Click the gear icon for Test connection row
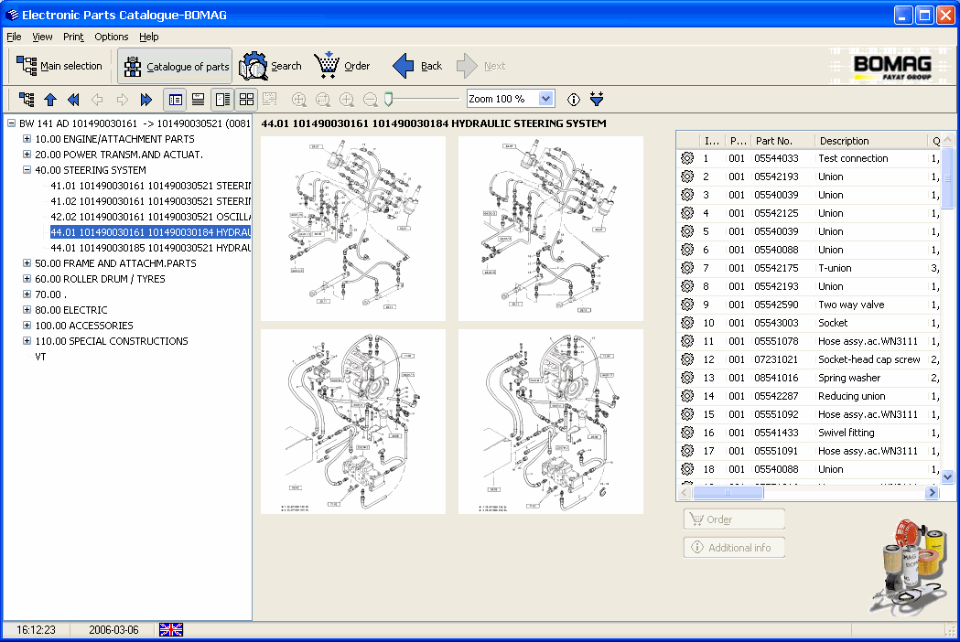Image resolution: width=960 pixels, height=642 pixels. tap(687, 158)
